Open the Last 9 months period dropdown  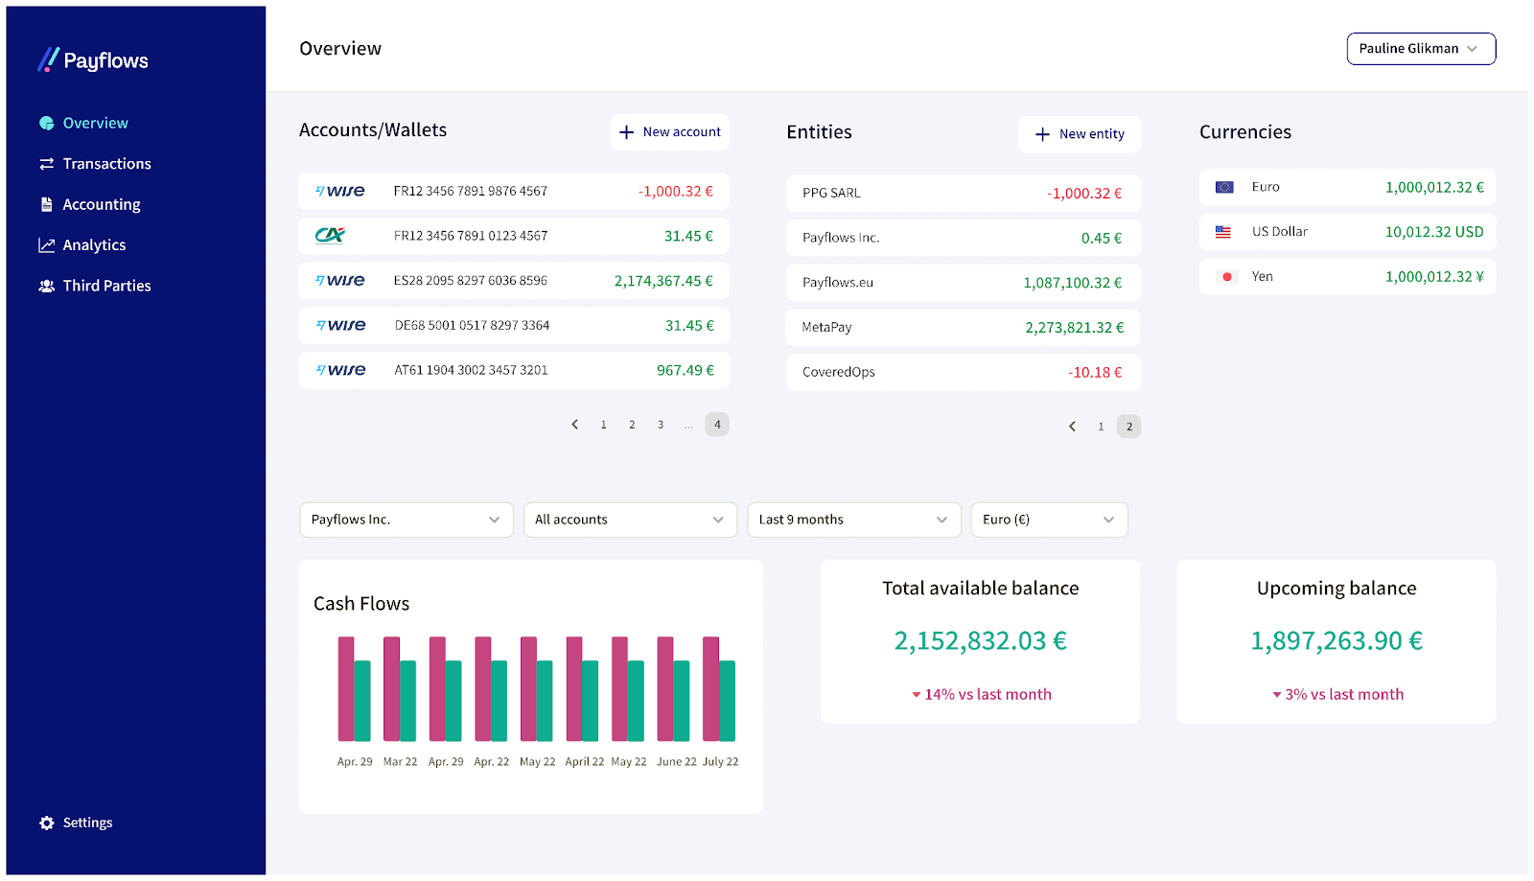click(x=854, y=520)
